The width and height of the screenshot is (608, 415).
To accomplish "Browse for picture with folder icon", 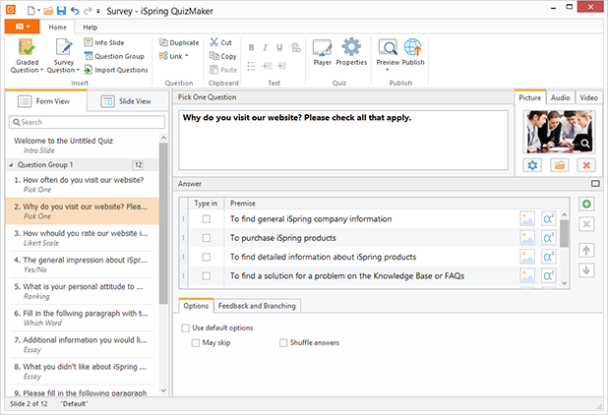I will coord(559,165).
